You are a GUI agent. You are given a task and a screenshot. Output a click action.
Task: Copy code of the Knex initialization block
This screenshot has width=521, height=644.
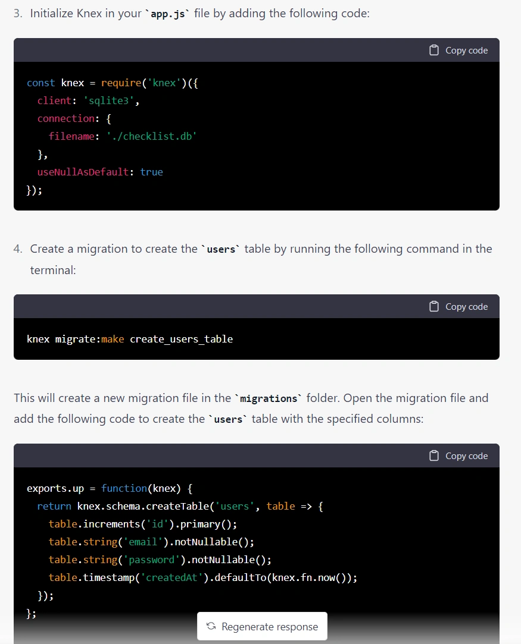click(458, 50)
